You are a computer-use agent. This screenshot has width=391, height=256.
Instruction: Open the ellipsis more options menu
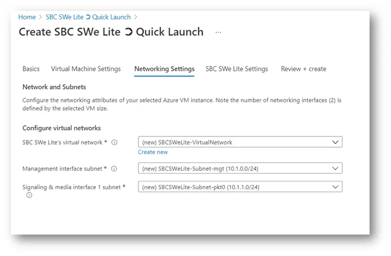[x=218, y=32]
